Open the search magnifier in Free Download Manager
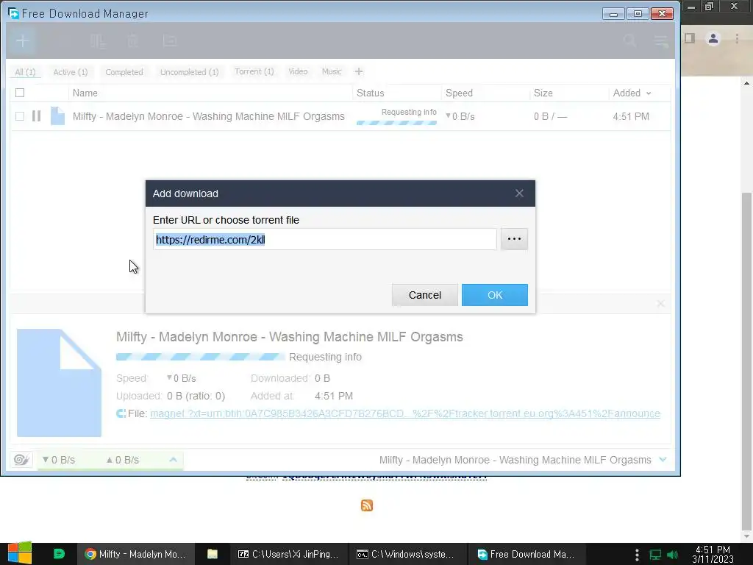Viewport: 753px width, 565px height. 629,41
